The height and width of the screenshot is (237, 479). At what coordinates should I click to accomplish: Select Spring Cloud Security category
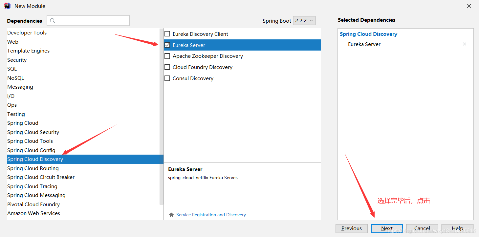tap(83, 132)
